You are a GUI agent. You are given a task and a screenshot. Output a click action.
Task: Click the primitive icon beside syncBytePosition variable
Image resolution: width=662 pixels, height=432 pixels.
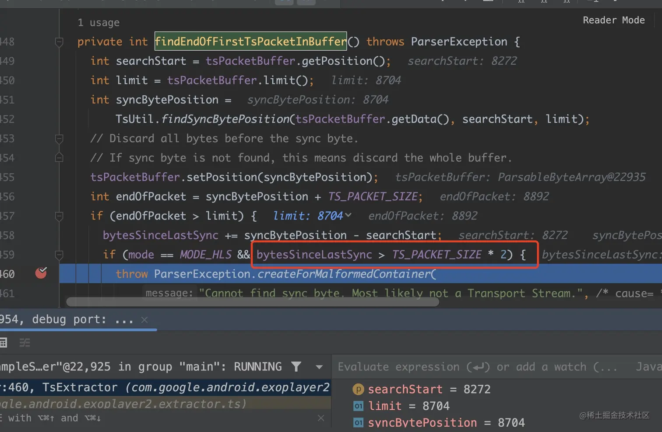coord(358,423)
